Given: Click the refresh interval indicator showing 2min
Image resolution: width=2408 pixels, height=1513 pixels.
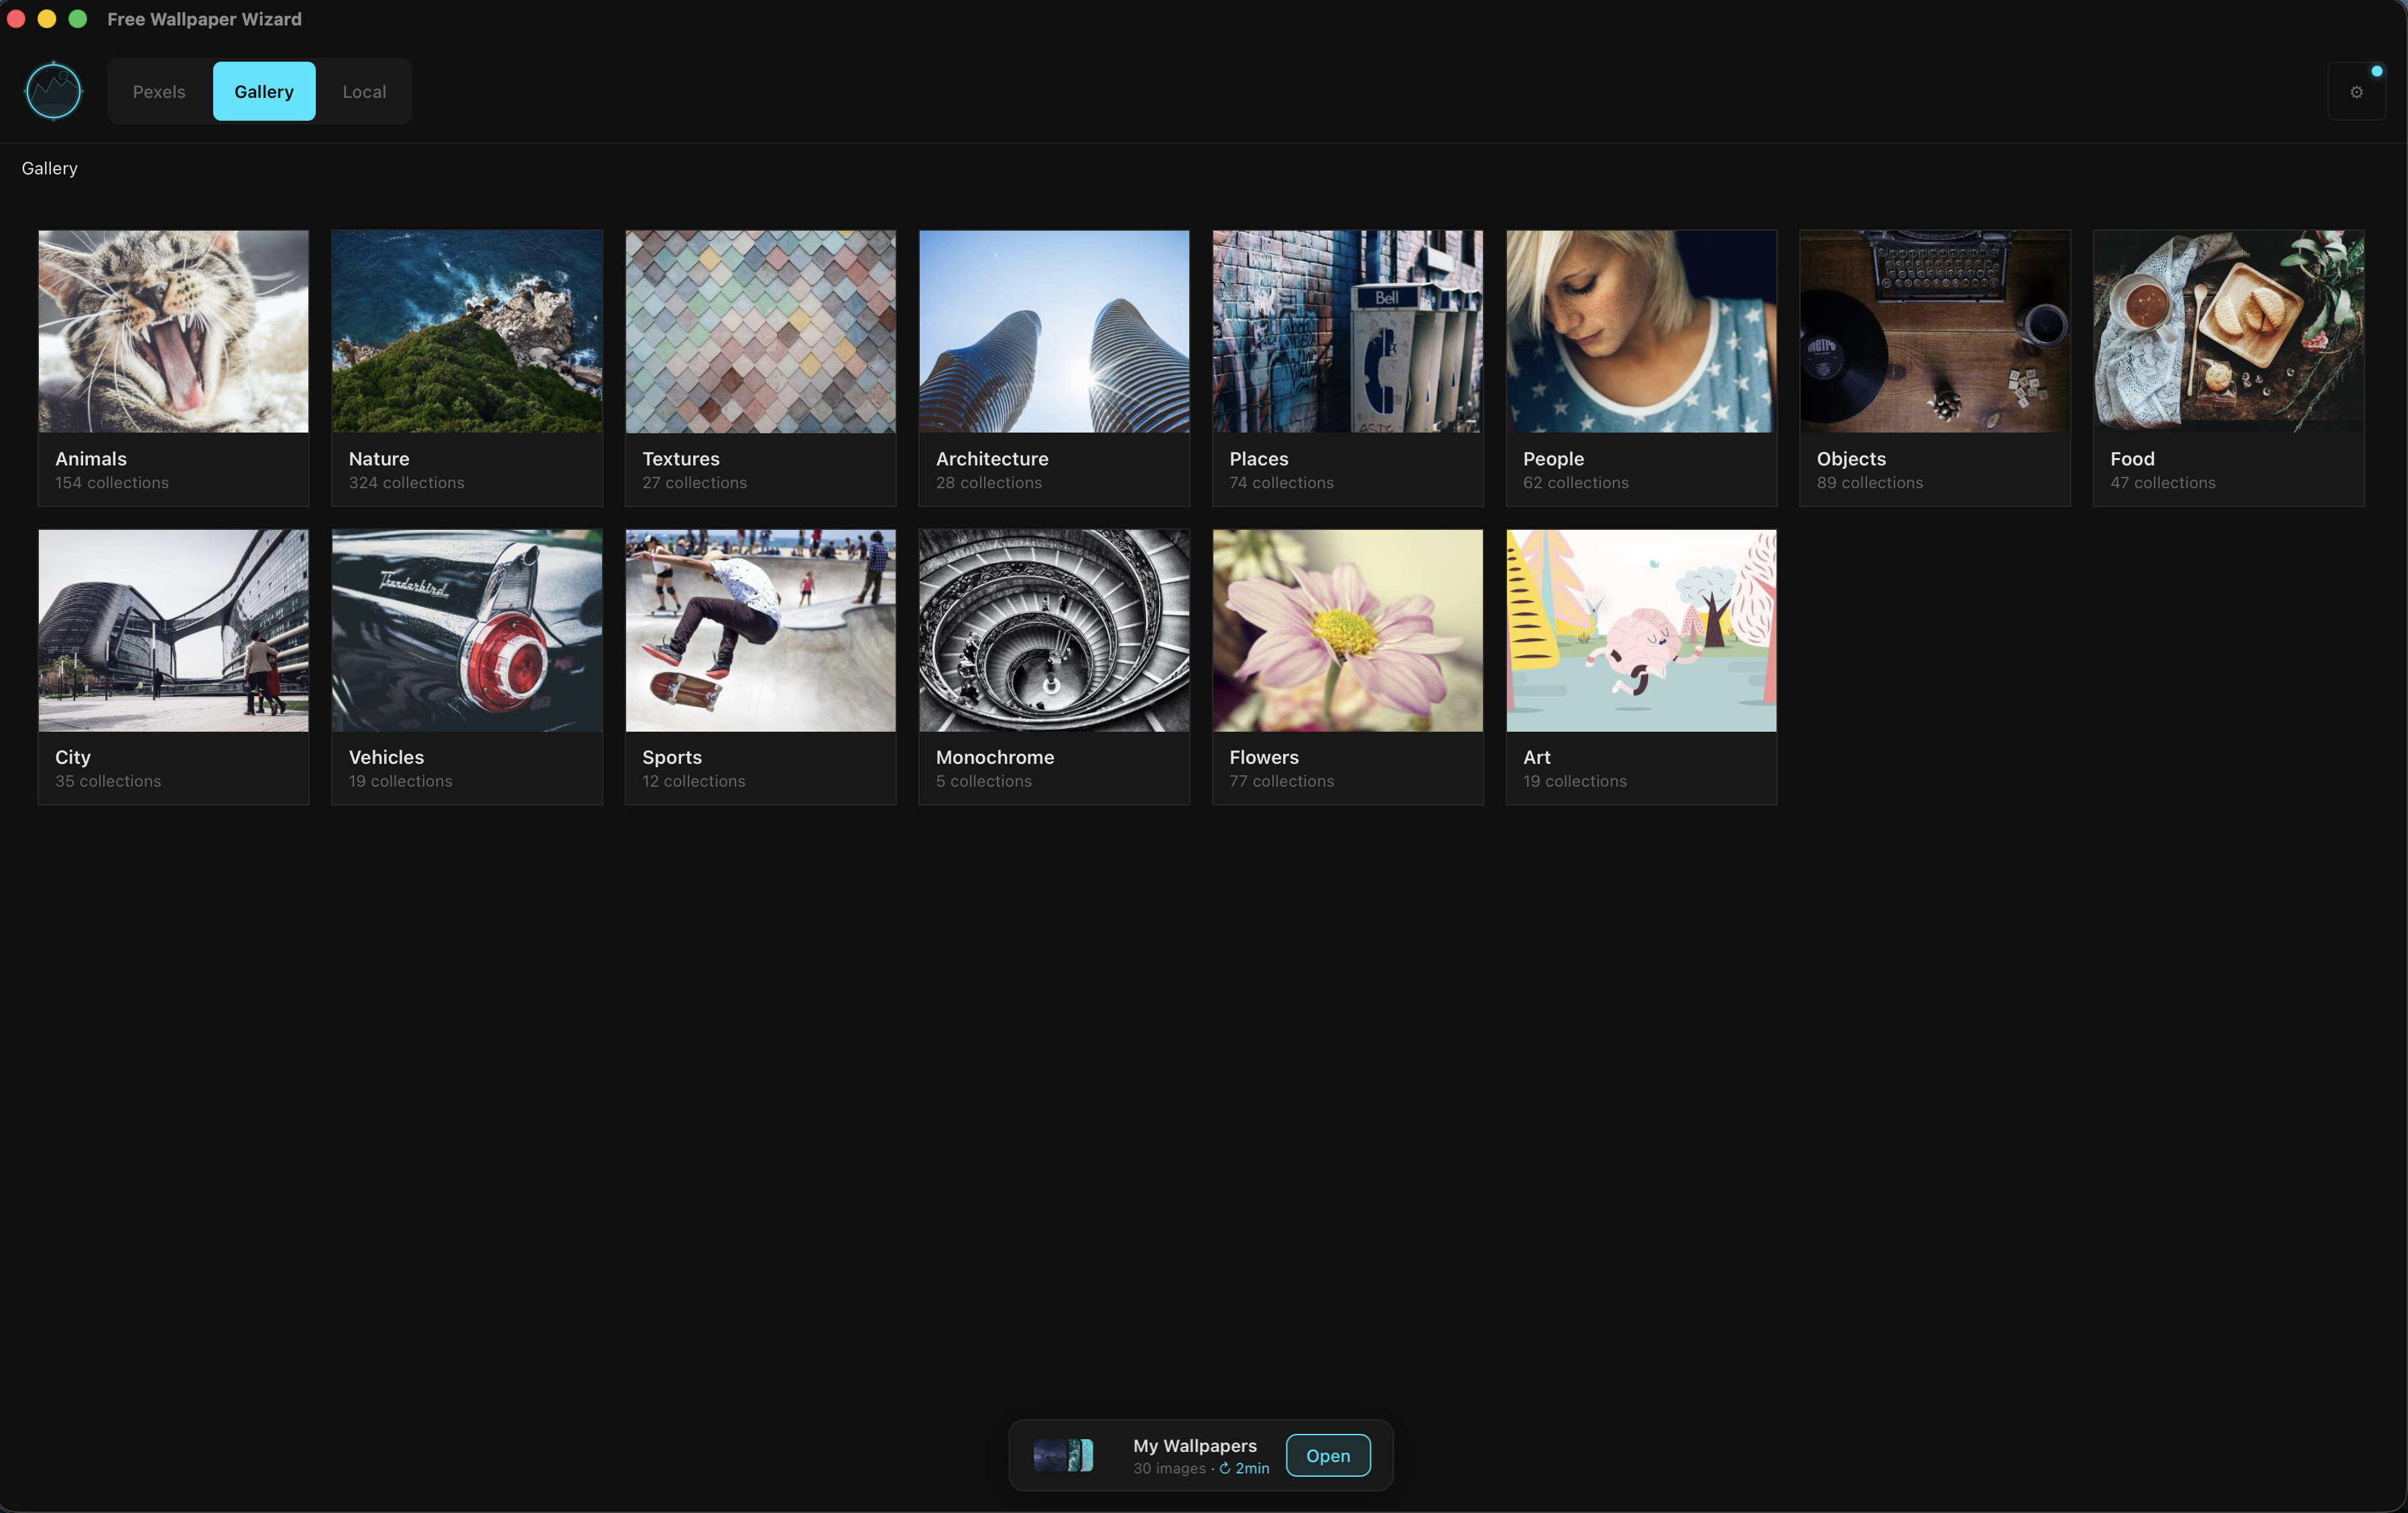Looking at the screenshot, I should point(1243,1468).
